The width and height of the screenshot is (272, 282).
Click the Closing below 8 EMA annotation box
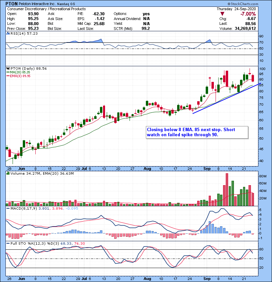(x=197, y=133)
